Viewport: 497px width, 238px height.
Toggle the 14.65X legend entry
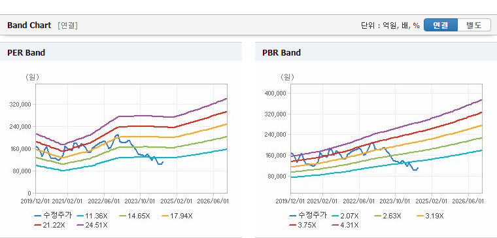click(135, 216)
